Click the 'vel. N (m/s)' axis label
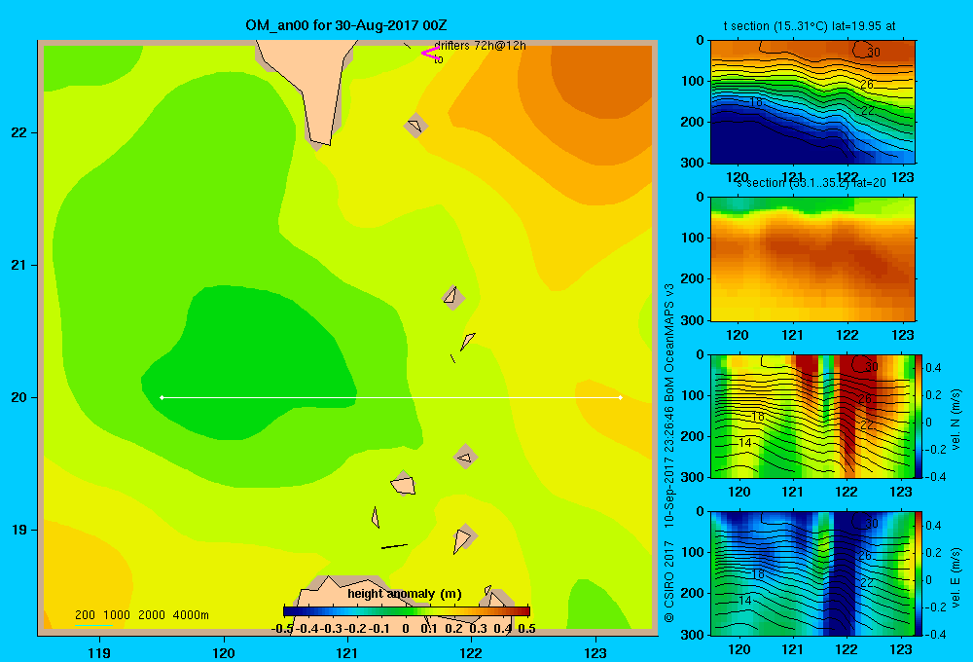The image size is (973, 662). (955, 420)
